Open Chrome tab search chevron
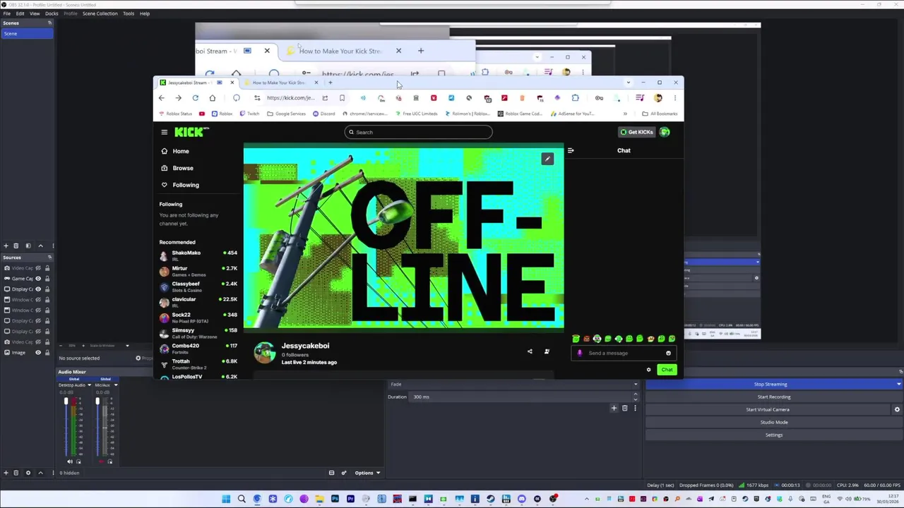The height and width of the screenshot is (508, 904). (x=628, y=83)
